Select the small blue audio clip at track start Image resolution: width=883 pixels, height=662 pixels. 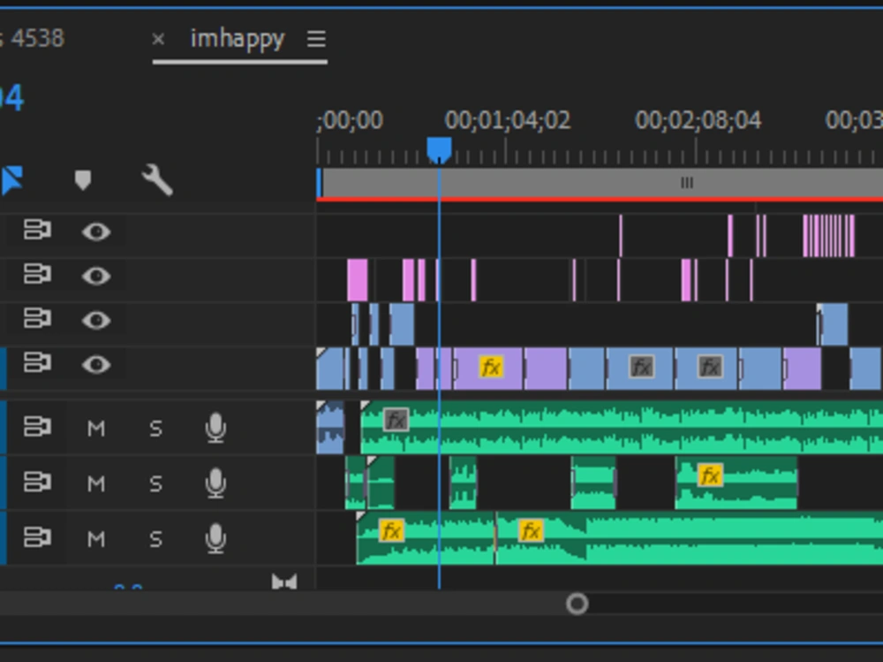click(x=330, y=428)
